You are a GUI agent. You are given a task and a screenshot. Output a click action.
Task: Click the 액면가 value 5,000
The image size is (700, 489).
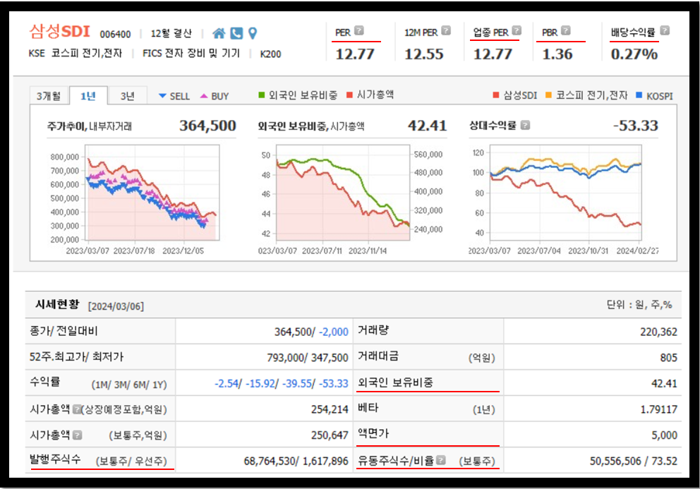(664, 435)
